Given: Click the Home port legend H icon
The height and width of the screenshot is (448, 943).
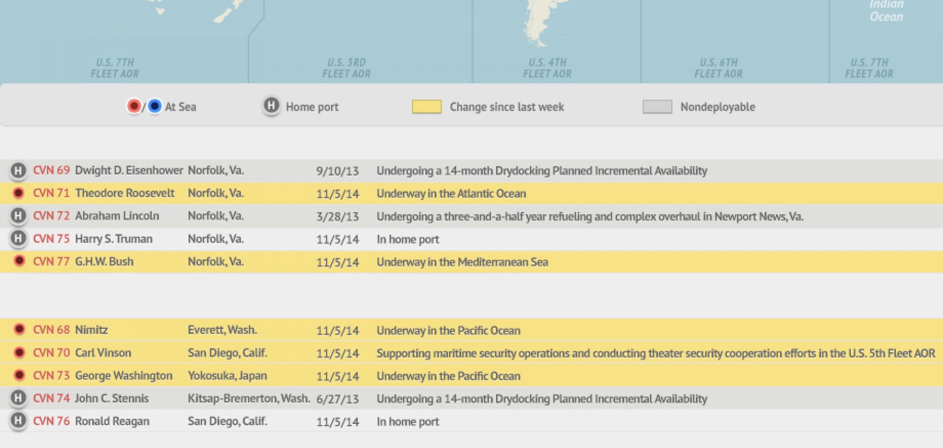Looking at the screenshot, I should tap(271, 106).
